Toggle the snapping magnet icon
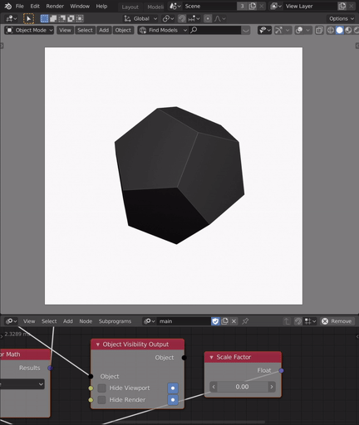Image resolution: width=359 pixels, height=425 pixels. 182,18
